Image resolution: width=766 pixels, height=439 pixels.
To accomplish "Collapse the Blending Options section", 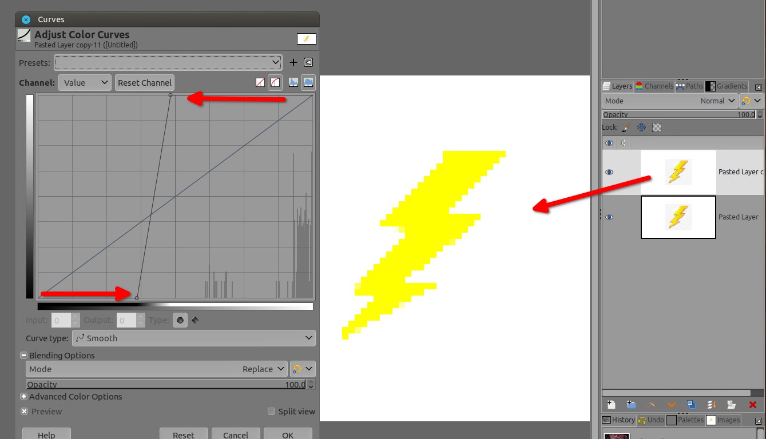I will coord(24,356).
